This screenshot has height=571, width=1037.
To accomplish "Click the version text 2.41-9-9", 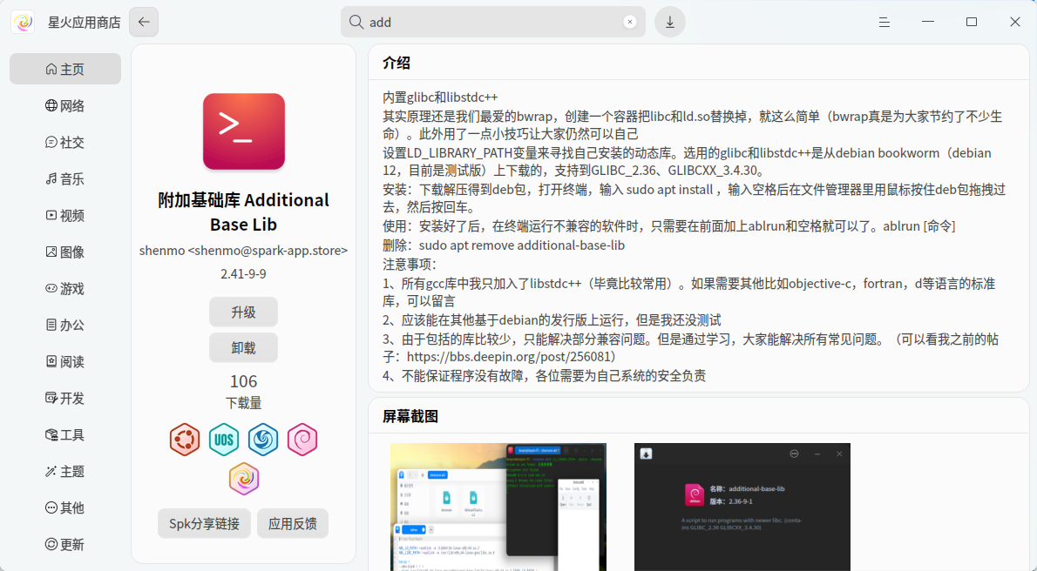I will pyautogui.click(x=243, y=273).
